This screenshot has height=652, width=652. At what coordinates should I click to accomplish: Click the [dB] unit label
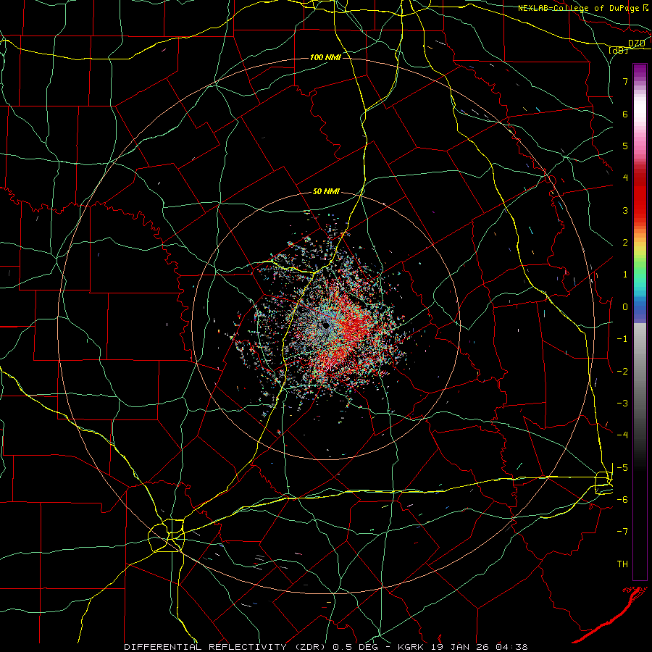click(x=618, y=51)
